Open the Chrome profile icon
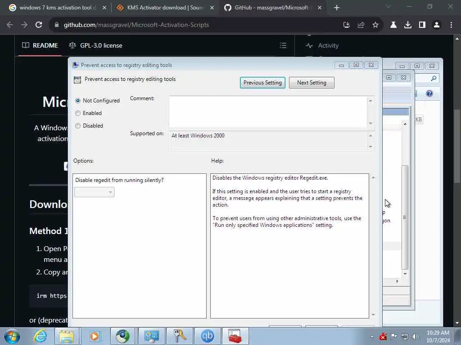The width and height of the screenshot is (461, 345). (437, 25)
